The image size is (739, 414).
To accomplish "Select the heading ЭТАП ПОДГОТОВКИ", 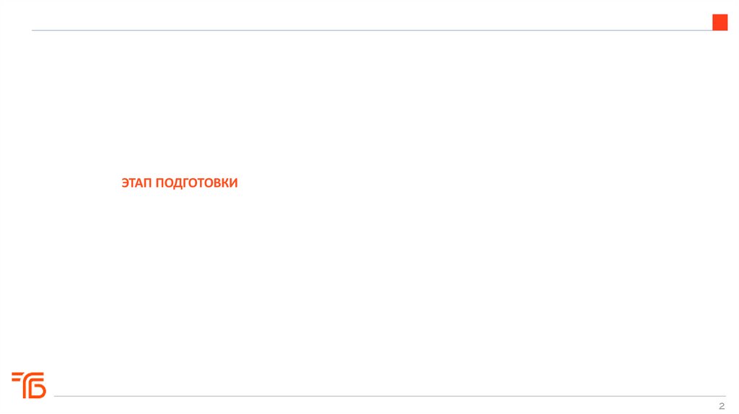I will pyautogui.click(x=179, y=184).
